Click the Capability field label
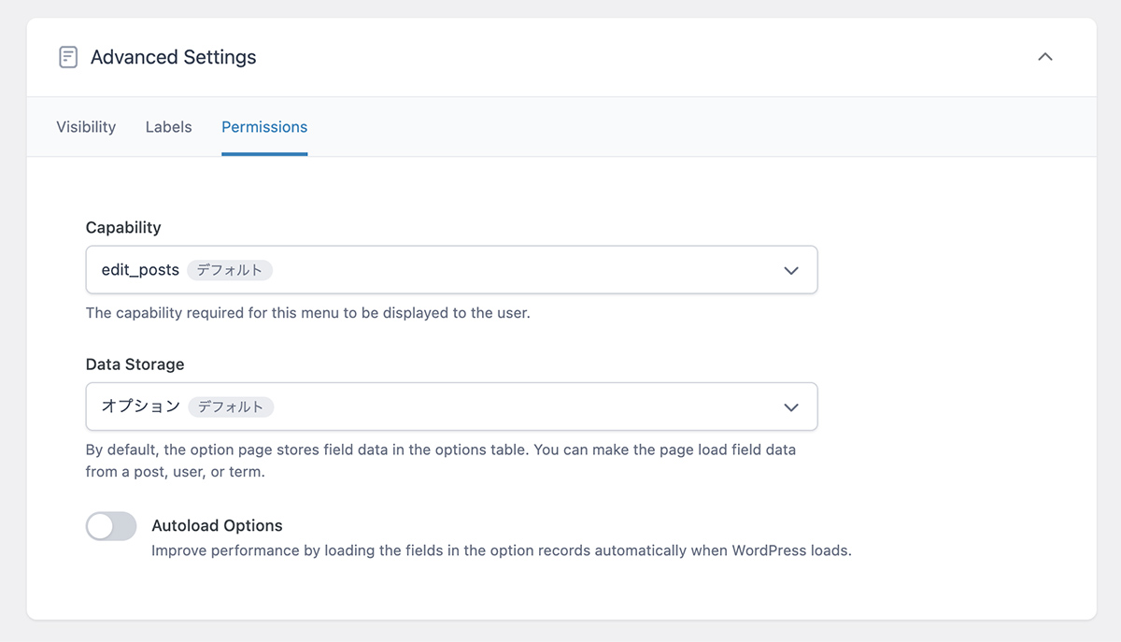This screenshot has height=642, width=1121. pos(123,227)
